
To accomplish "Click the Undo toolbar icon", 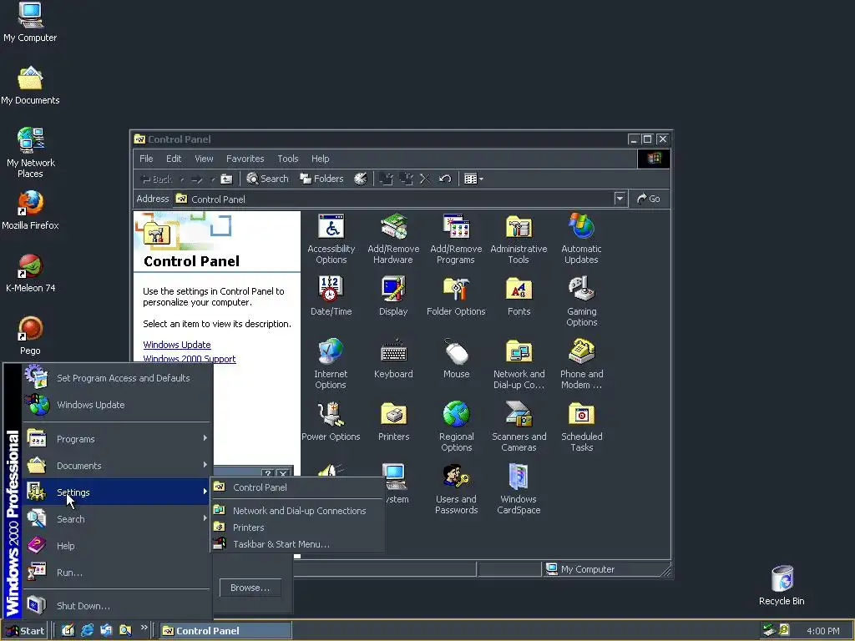I will (445, 179).
